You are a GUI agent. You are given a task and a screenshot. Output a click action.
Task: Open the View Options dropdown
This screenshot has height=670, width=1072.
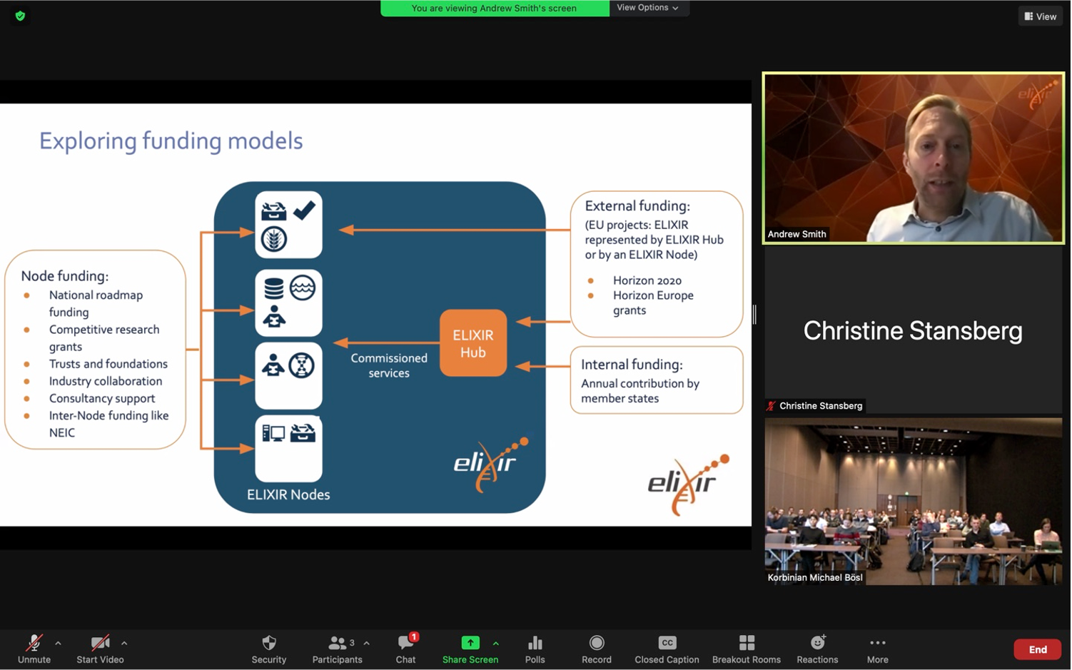click(648, 8)
